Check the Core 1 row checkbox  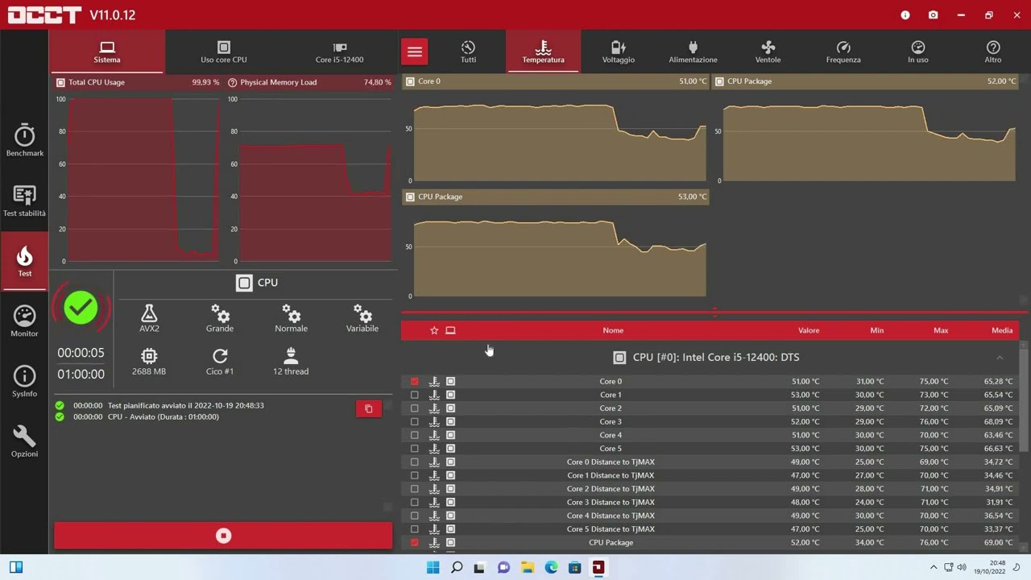pos(415,395)
